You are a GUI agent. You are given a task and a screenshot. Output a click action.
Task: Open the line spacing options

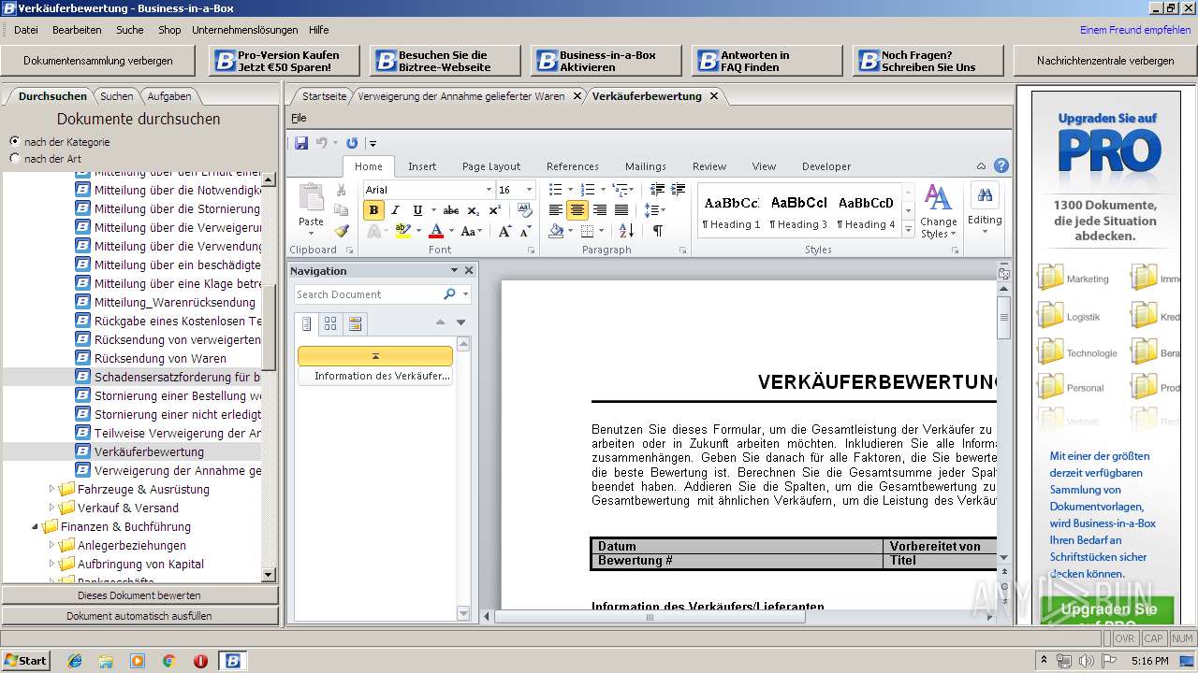[654, 210]
